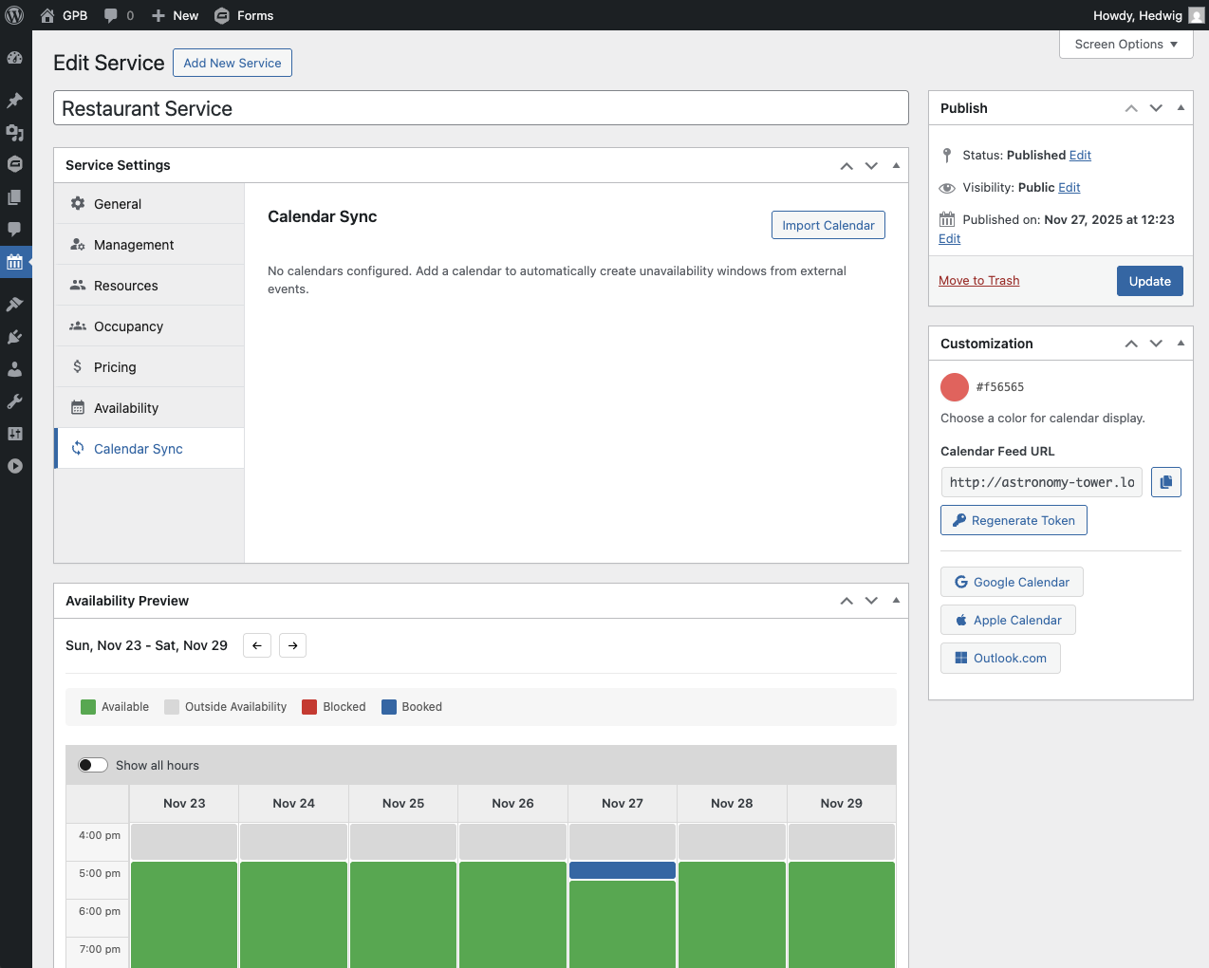Click the Move to Trash link
Screen dimensions: 1209x968
point(978,281)
